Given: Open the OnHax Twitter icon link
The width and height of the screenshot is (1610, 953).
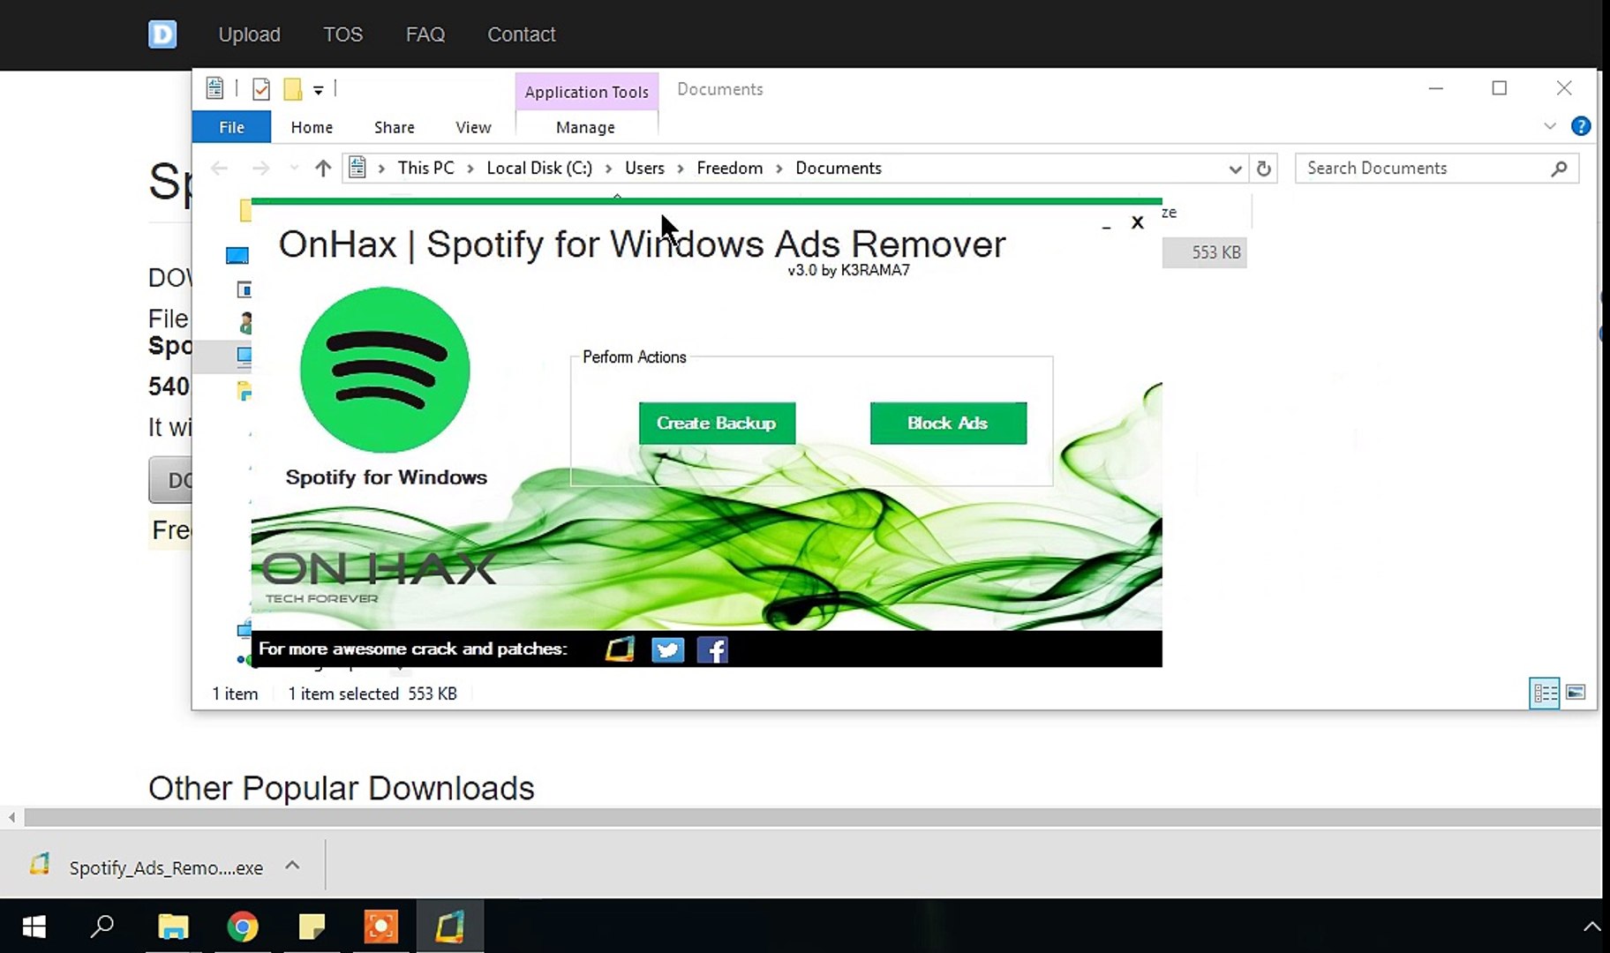Looking at the screenshot, I should tap(667, 650).
